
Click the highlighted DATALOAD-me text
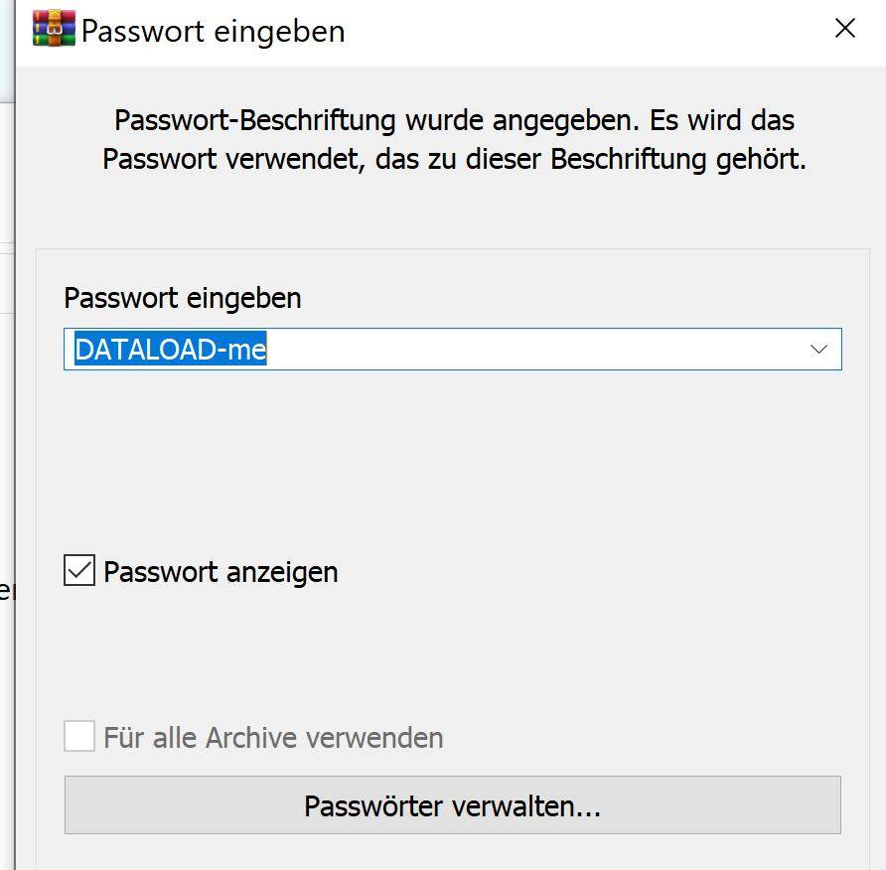(170, 350)
